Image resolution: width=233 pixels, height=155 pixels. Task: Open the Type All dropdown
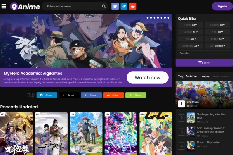coord(191,39)
